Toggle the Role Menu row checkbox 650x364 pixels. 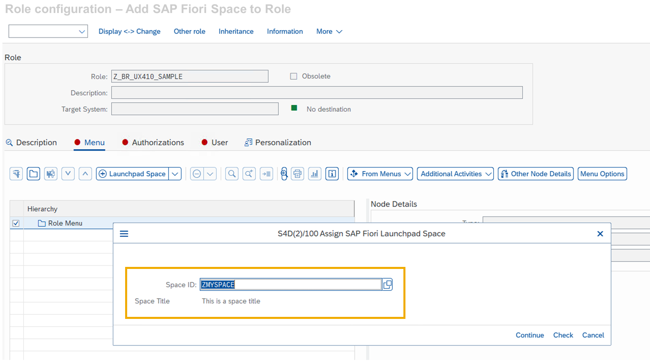click(x=16, y=223)
